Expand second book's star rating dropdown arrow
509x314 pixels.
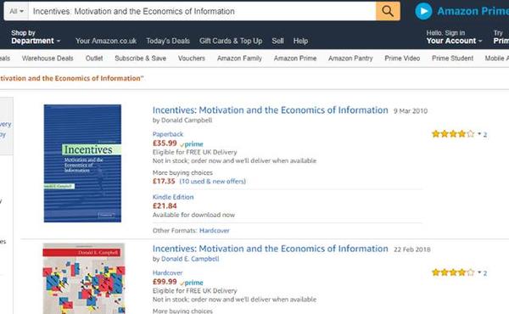pos(479,272)
